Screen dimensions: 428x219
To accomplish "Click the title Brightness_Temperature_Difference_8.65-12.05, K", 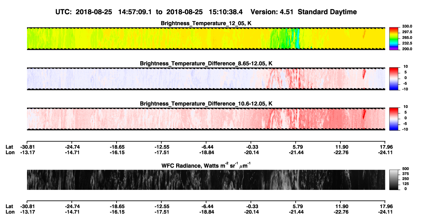I will pos(206,63).
